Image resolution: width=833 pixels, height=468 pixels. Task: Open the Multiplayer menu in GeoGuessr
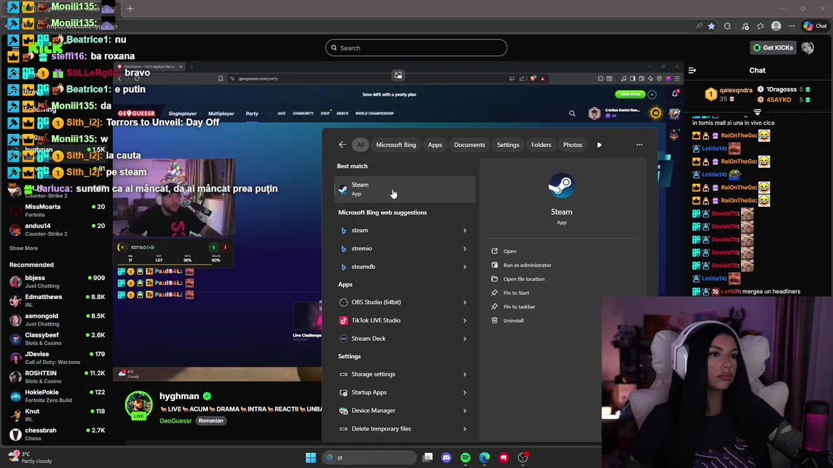coord(221,114)
